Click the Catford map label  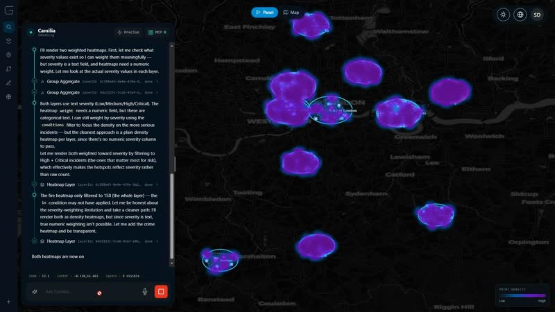click(x=400, y=175)
